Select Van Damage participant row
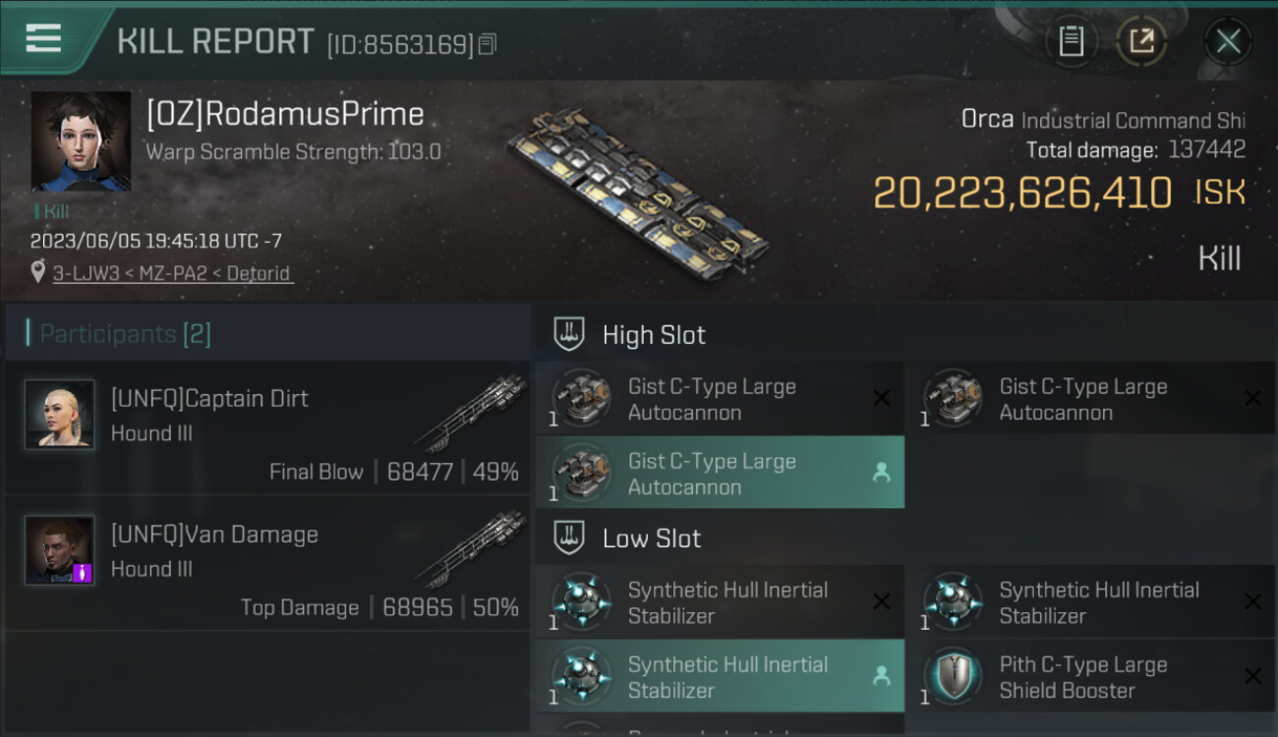Screen dimensions: 1278x737 267,564
